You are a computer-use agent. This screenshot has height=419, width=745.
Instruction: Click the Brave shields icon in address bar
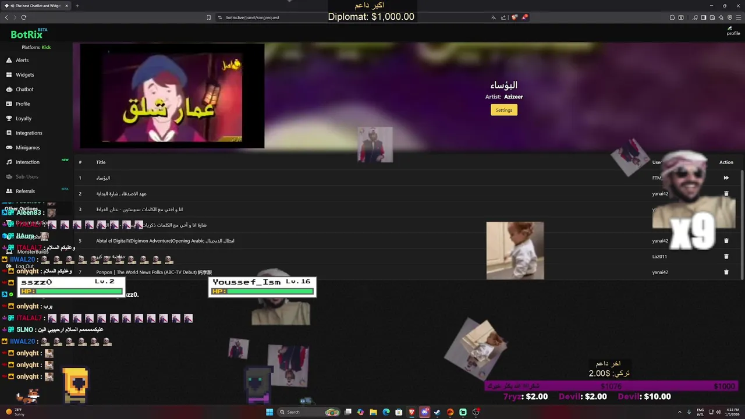pyautogui.click(x=515, y=17)
